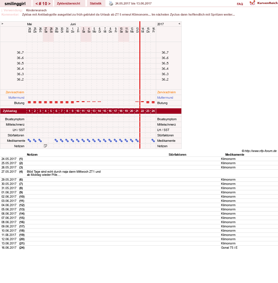Click bleeding marker on cycle day 9
This screenshot has width=278, height=283.
(x=72, y=102)
